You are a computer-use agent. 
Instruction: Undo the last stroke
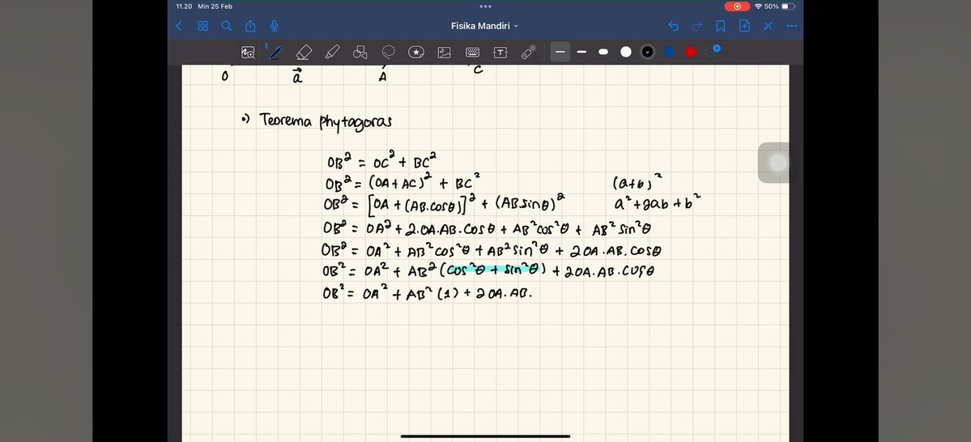pos(674,26)
